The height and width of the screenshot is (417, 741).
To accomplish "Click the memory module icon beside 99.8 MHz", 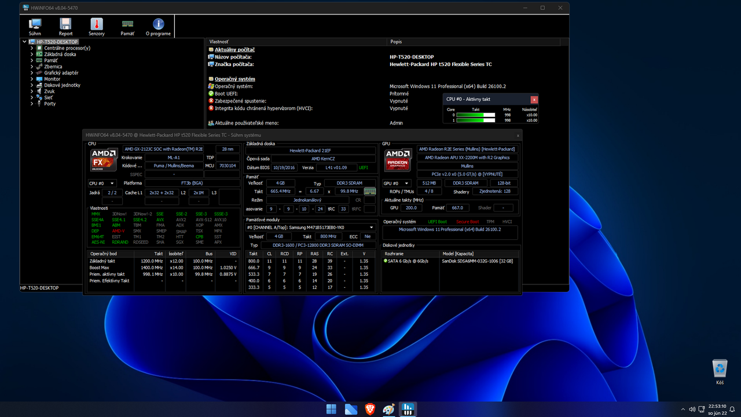I will (x=369, y=191).
